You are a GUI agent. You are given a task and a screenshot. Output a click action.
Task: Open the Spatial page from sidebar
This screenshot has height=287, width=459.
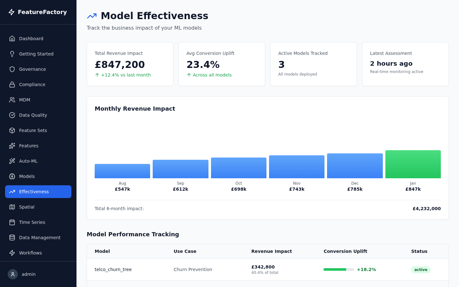26,207
